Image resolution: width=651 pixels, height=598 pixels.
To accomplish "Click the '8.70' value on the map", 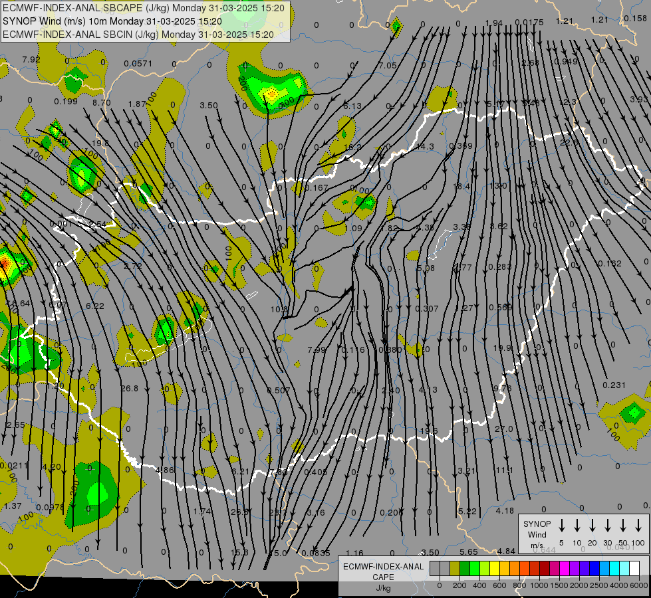I will pyautogui.click(x=101, y=102).
